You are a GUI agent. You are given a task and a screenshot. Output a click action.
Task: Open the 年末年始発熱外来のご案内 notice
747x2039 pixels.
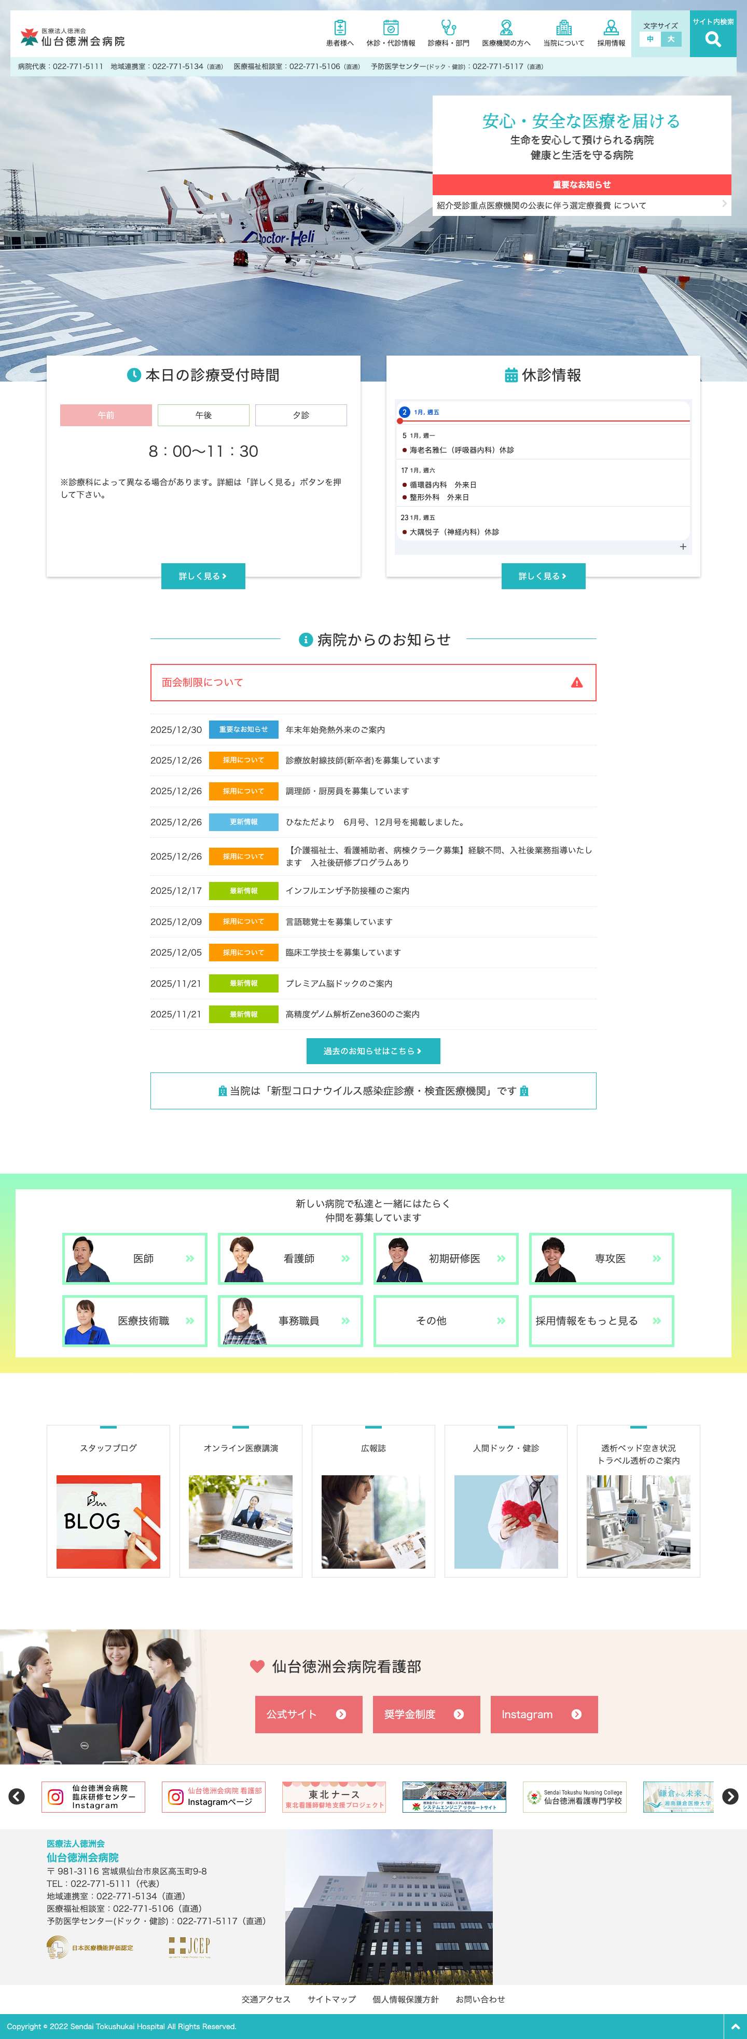coord(336,730)
